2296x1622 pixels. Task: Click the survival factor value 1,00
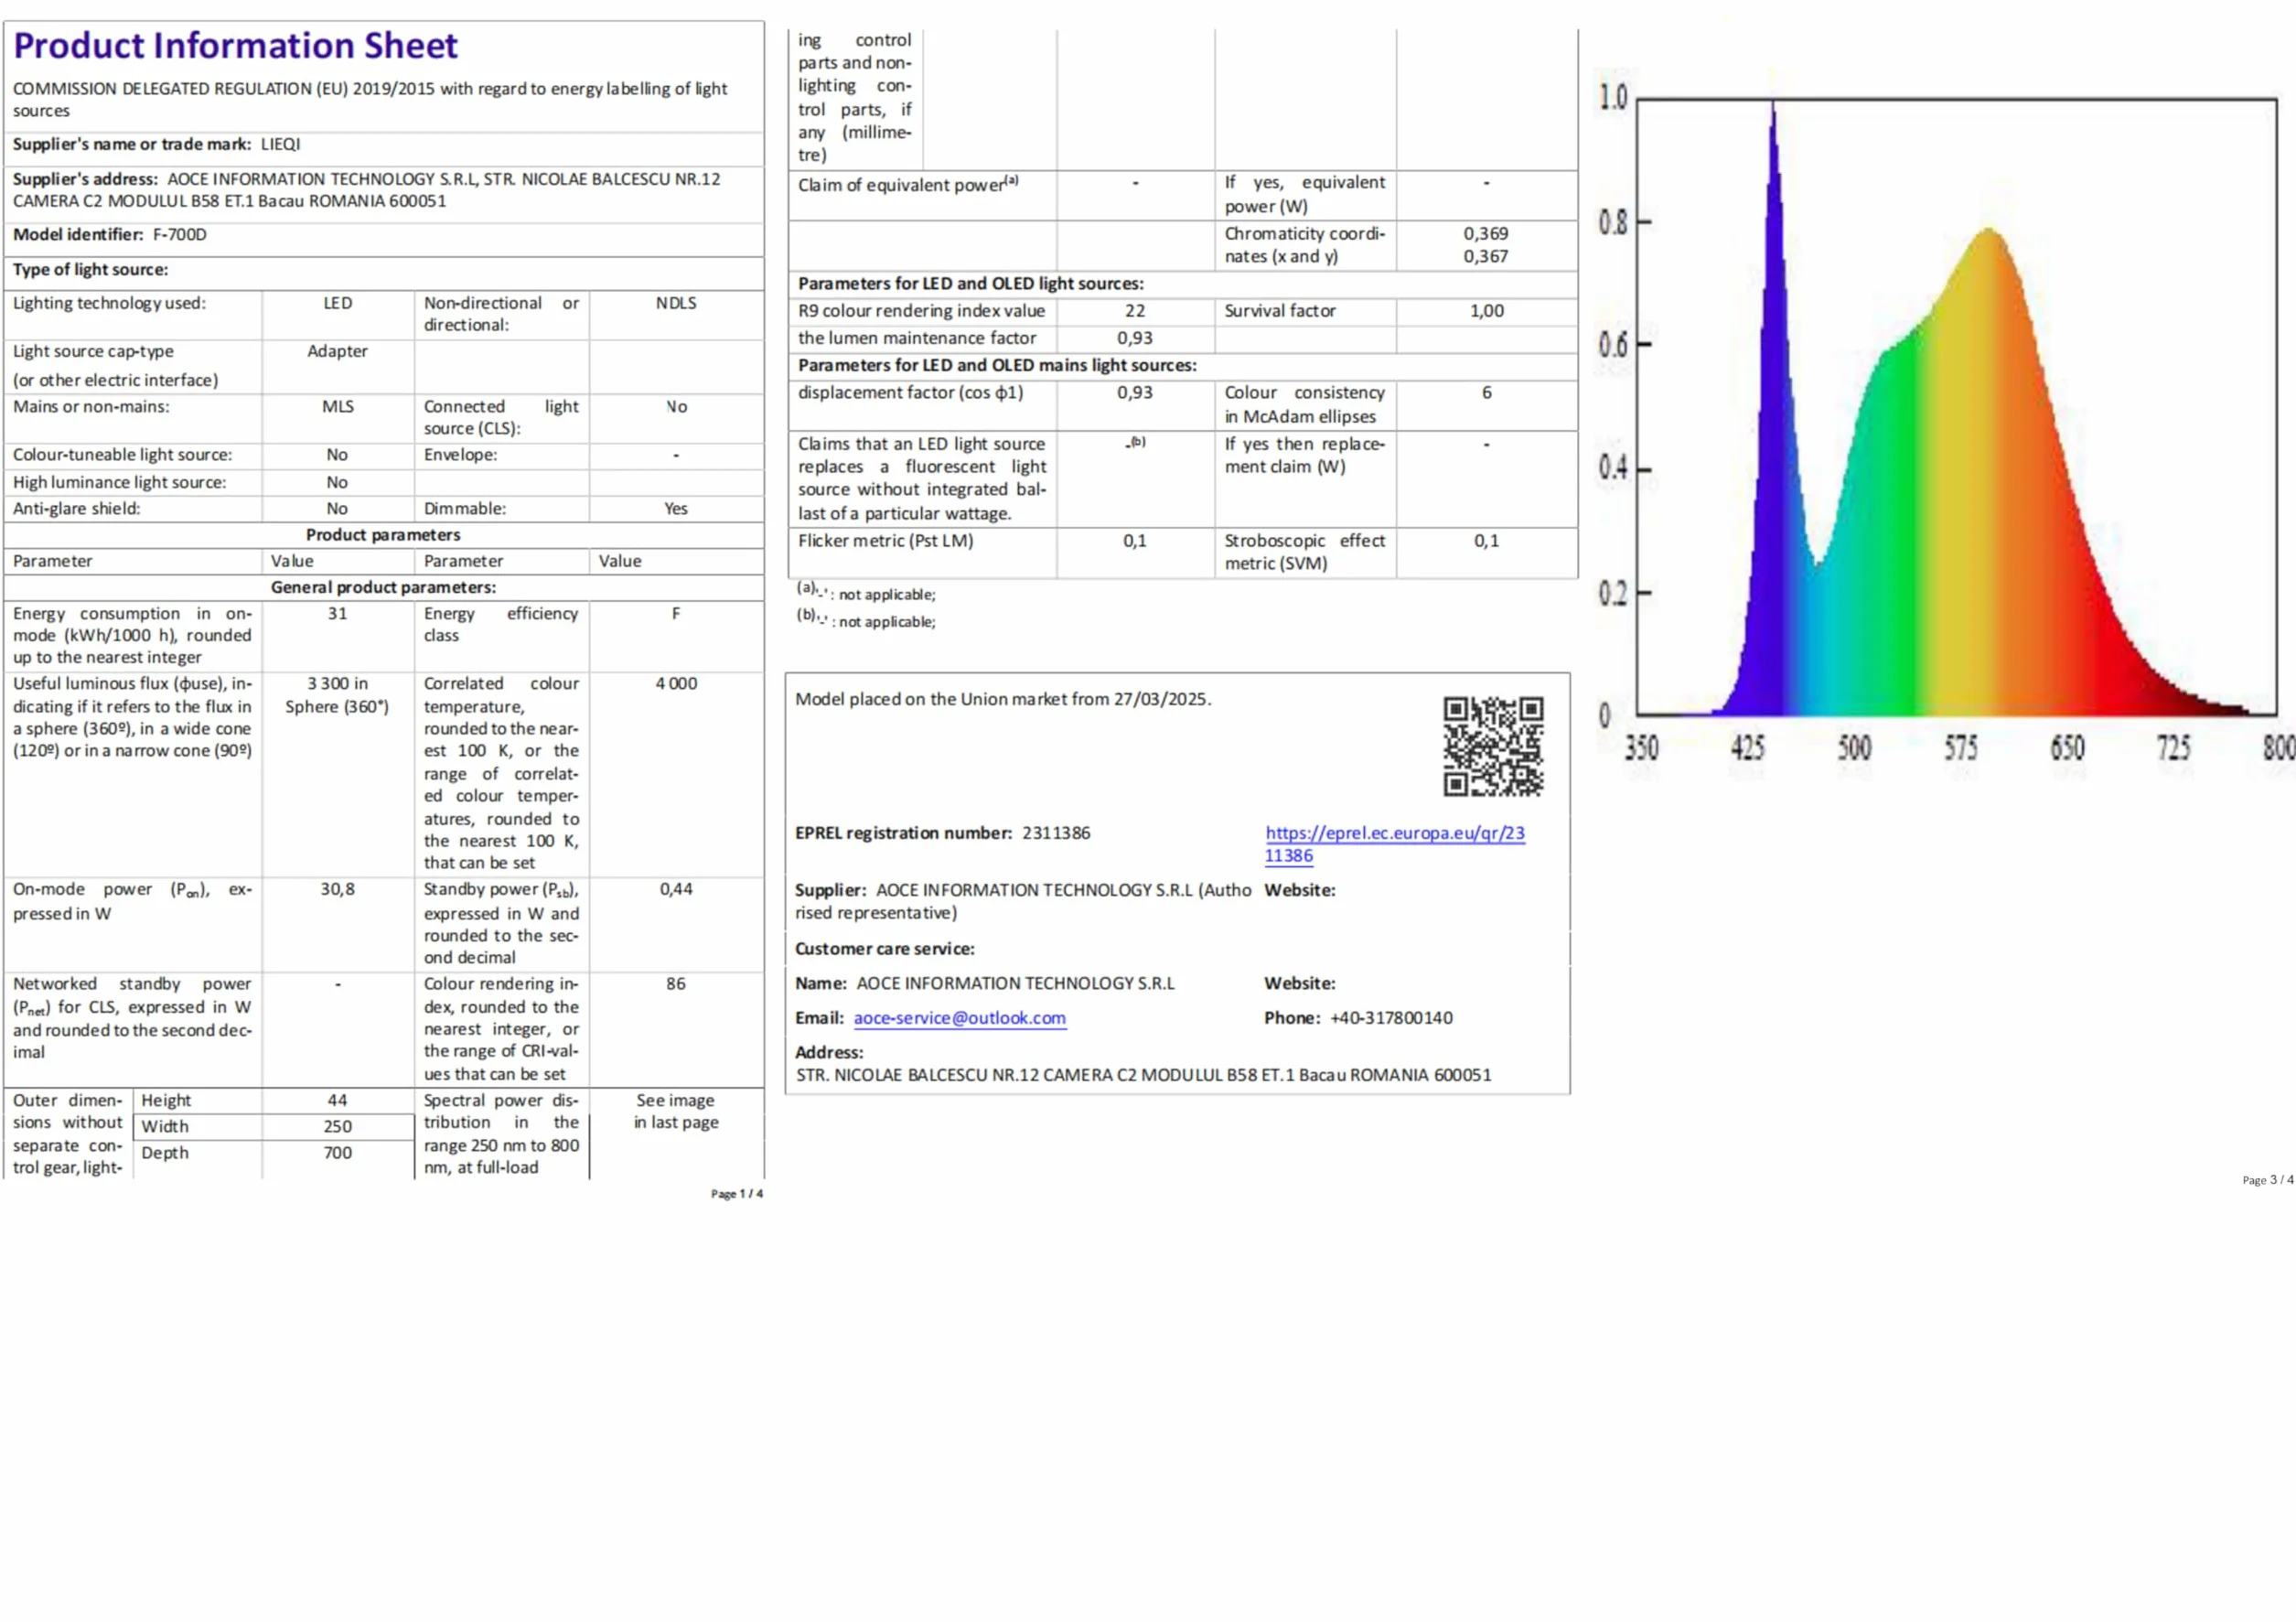point(1486,311)
